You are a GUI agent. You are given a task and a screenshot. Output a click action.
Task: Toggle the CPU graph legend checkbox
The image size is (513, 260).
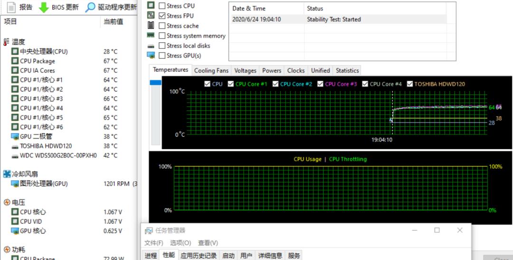pyautogui.click(x=207, y=84)
